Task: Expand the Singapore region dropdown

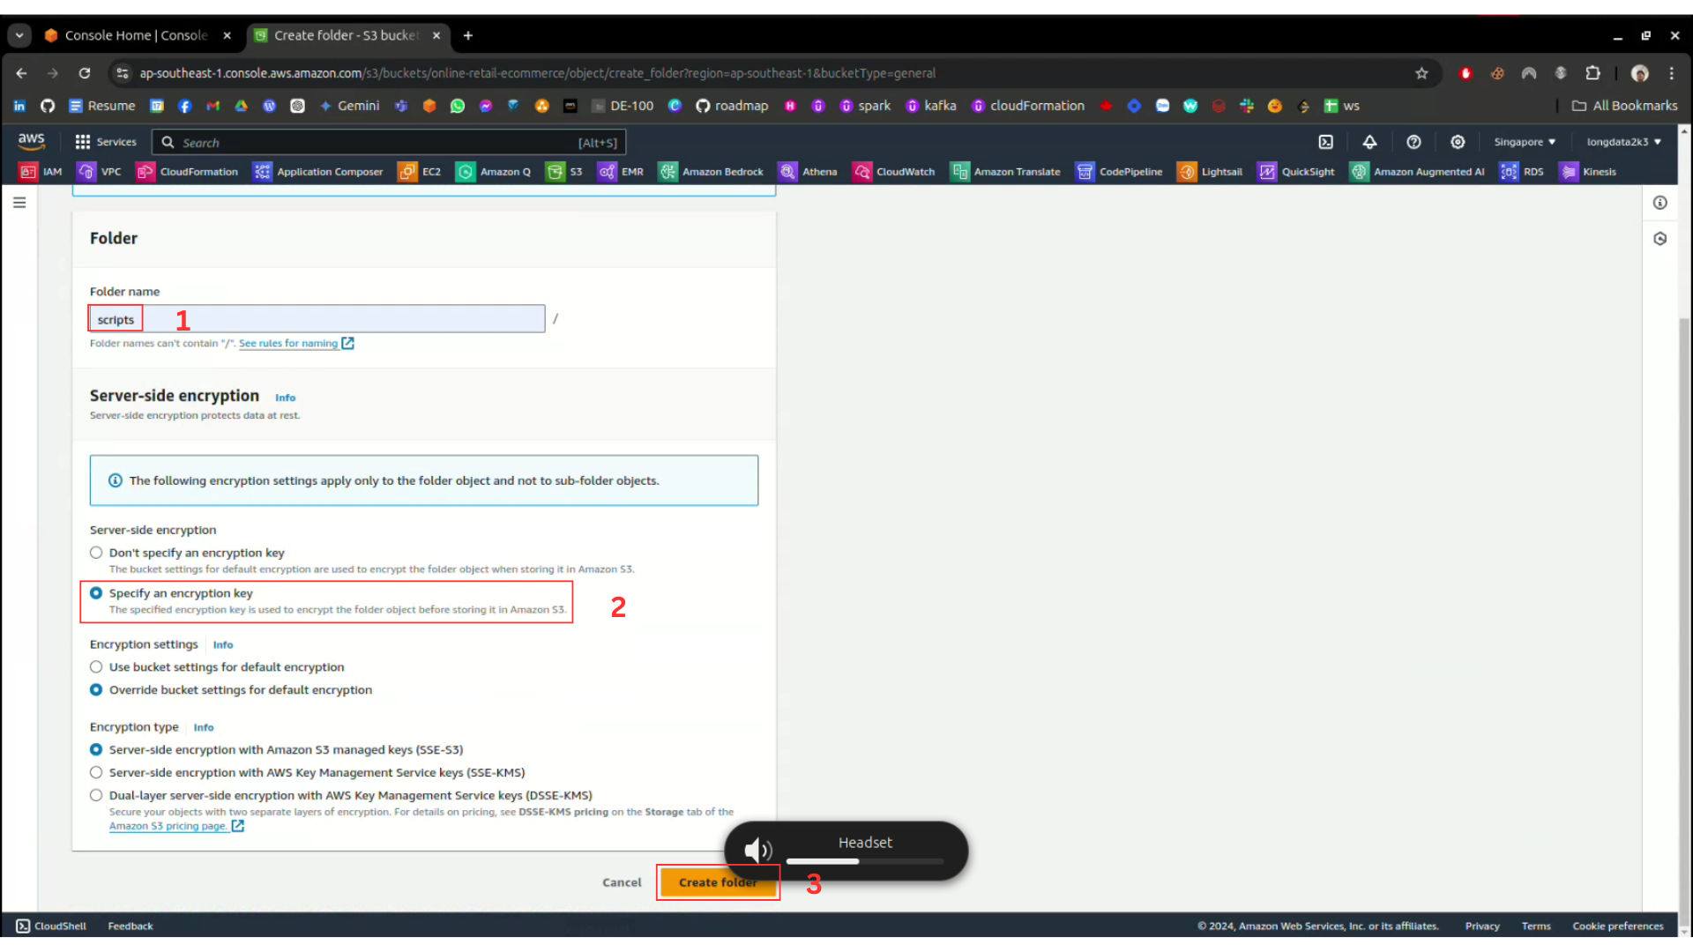Action: click(x=1525, y=142)
